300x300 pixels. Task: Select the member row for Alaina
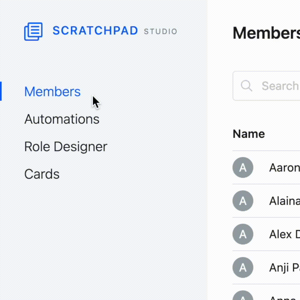coord(283,201)
